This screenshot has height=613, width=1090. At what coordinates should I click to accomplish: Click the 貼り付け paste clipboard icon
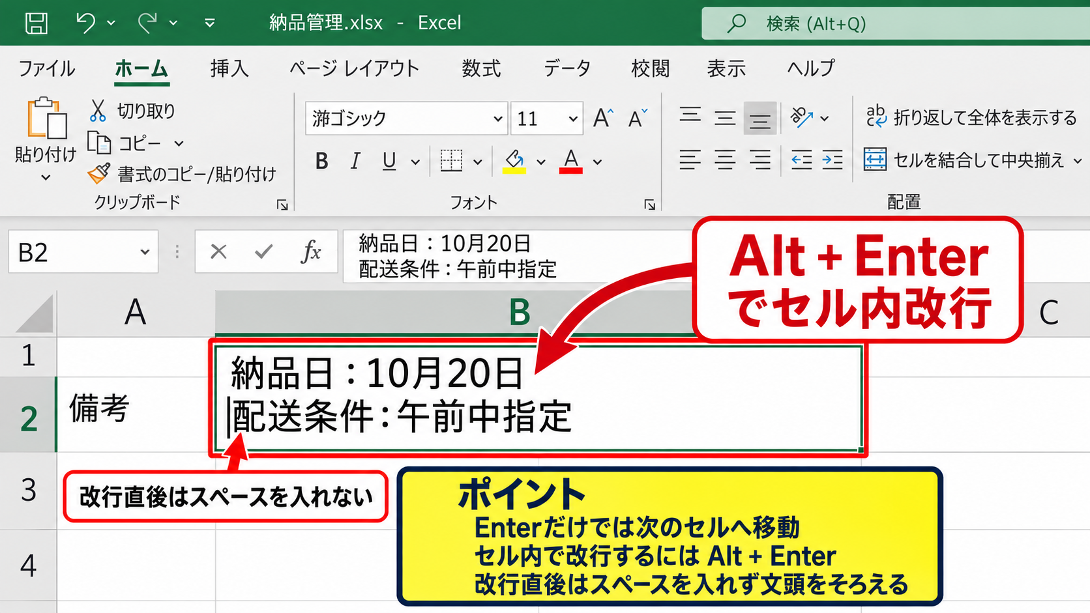tap(46, 118)
